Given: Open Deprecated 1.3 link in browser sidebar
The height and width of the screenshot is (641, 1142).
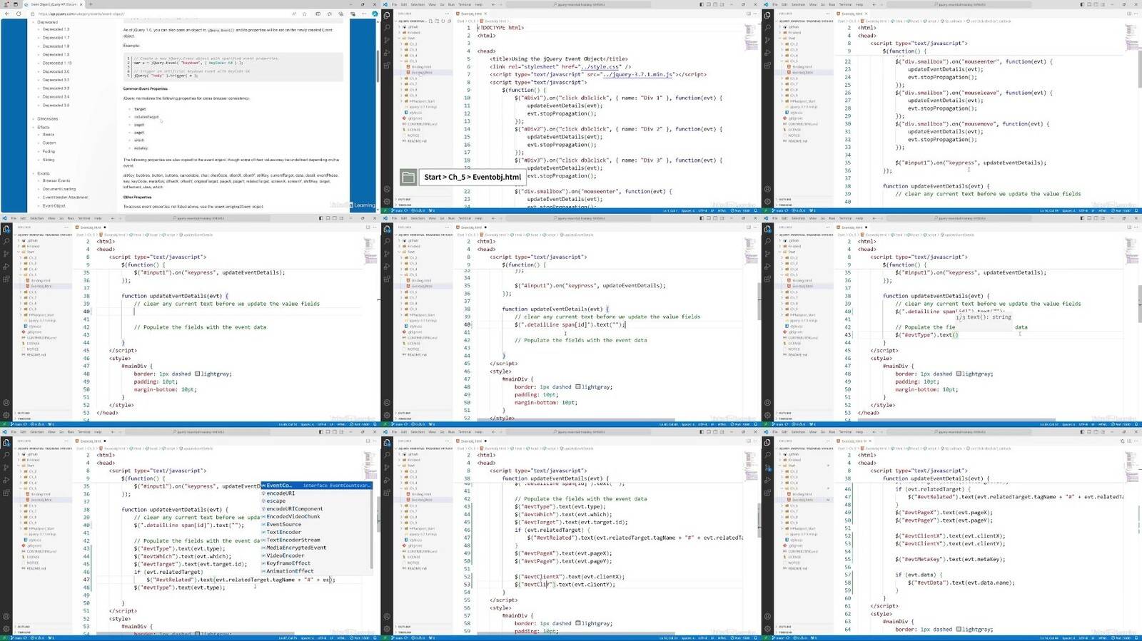Looking at the screenshot, I should [56, 29].
